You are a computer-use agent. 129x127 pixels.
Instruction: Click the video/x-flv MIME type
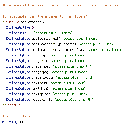[x=42, y=100]
